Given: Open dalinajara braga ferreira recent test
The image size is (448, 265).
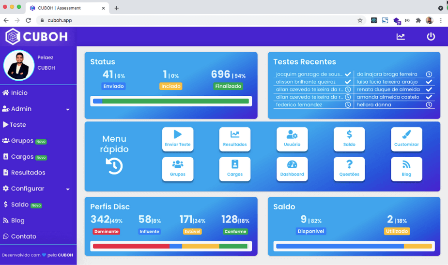Looking at the screenshot, I should pos(387,74).
